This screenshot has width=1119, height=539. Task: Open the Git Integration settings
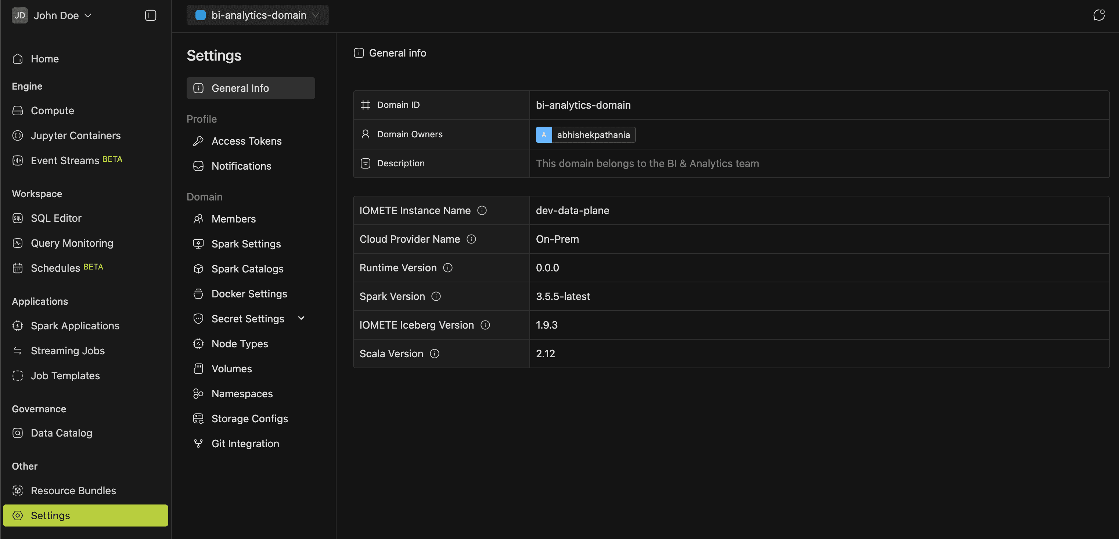(245, 443)
